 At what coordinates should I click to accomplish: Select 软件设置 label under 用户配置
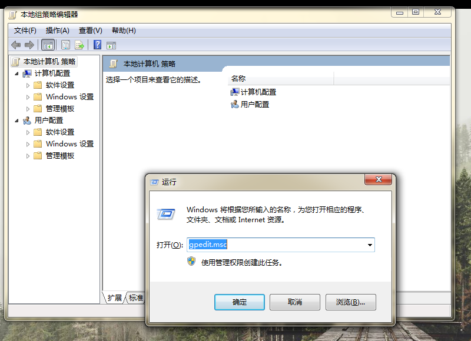point(60,132)
